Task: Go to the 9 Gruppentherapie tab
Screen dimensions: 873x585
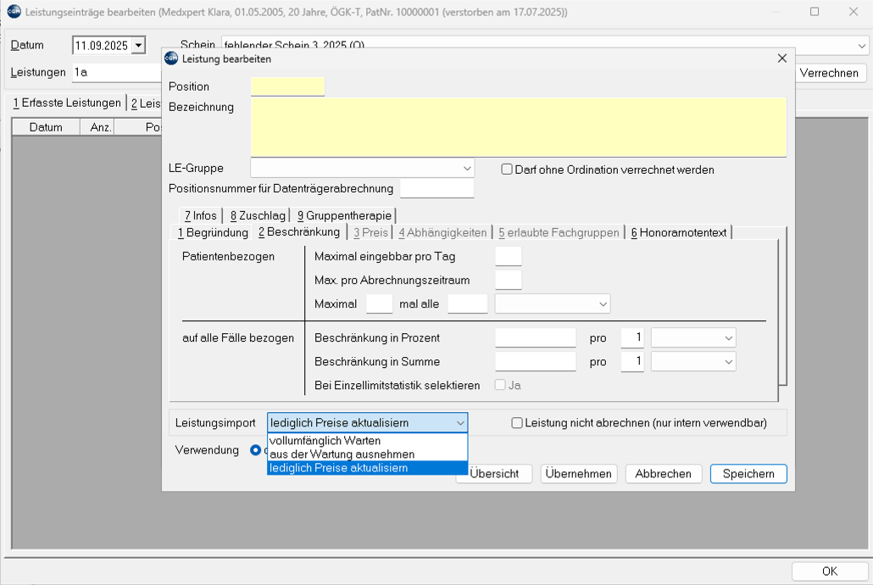Action: click(344, 215)
